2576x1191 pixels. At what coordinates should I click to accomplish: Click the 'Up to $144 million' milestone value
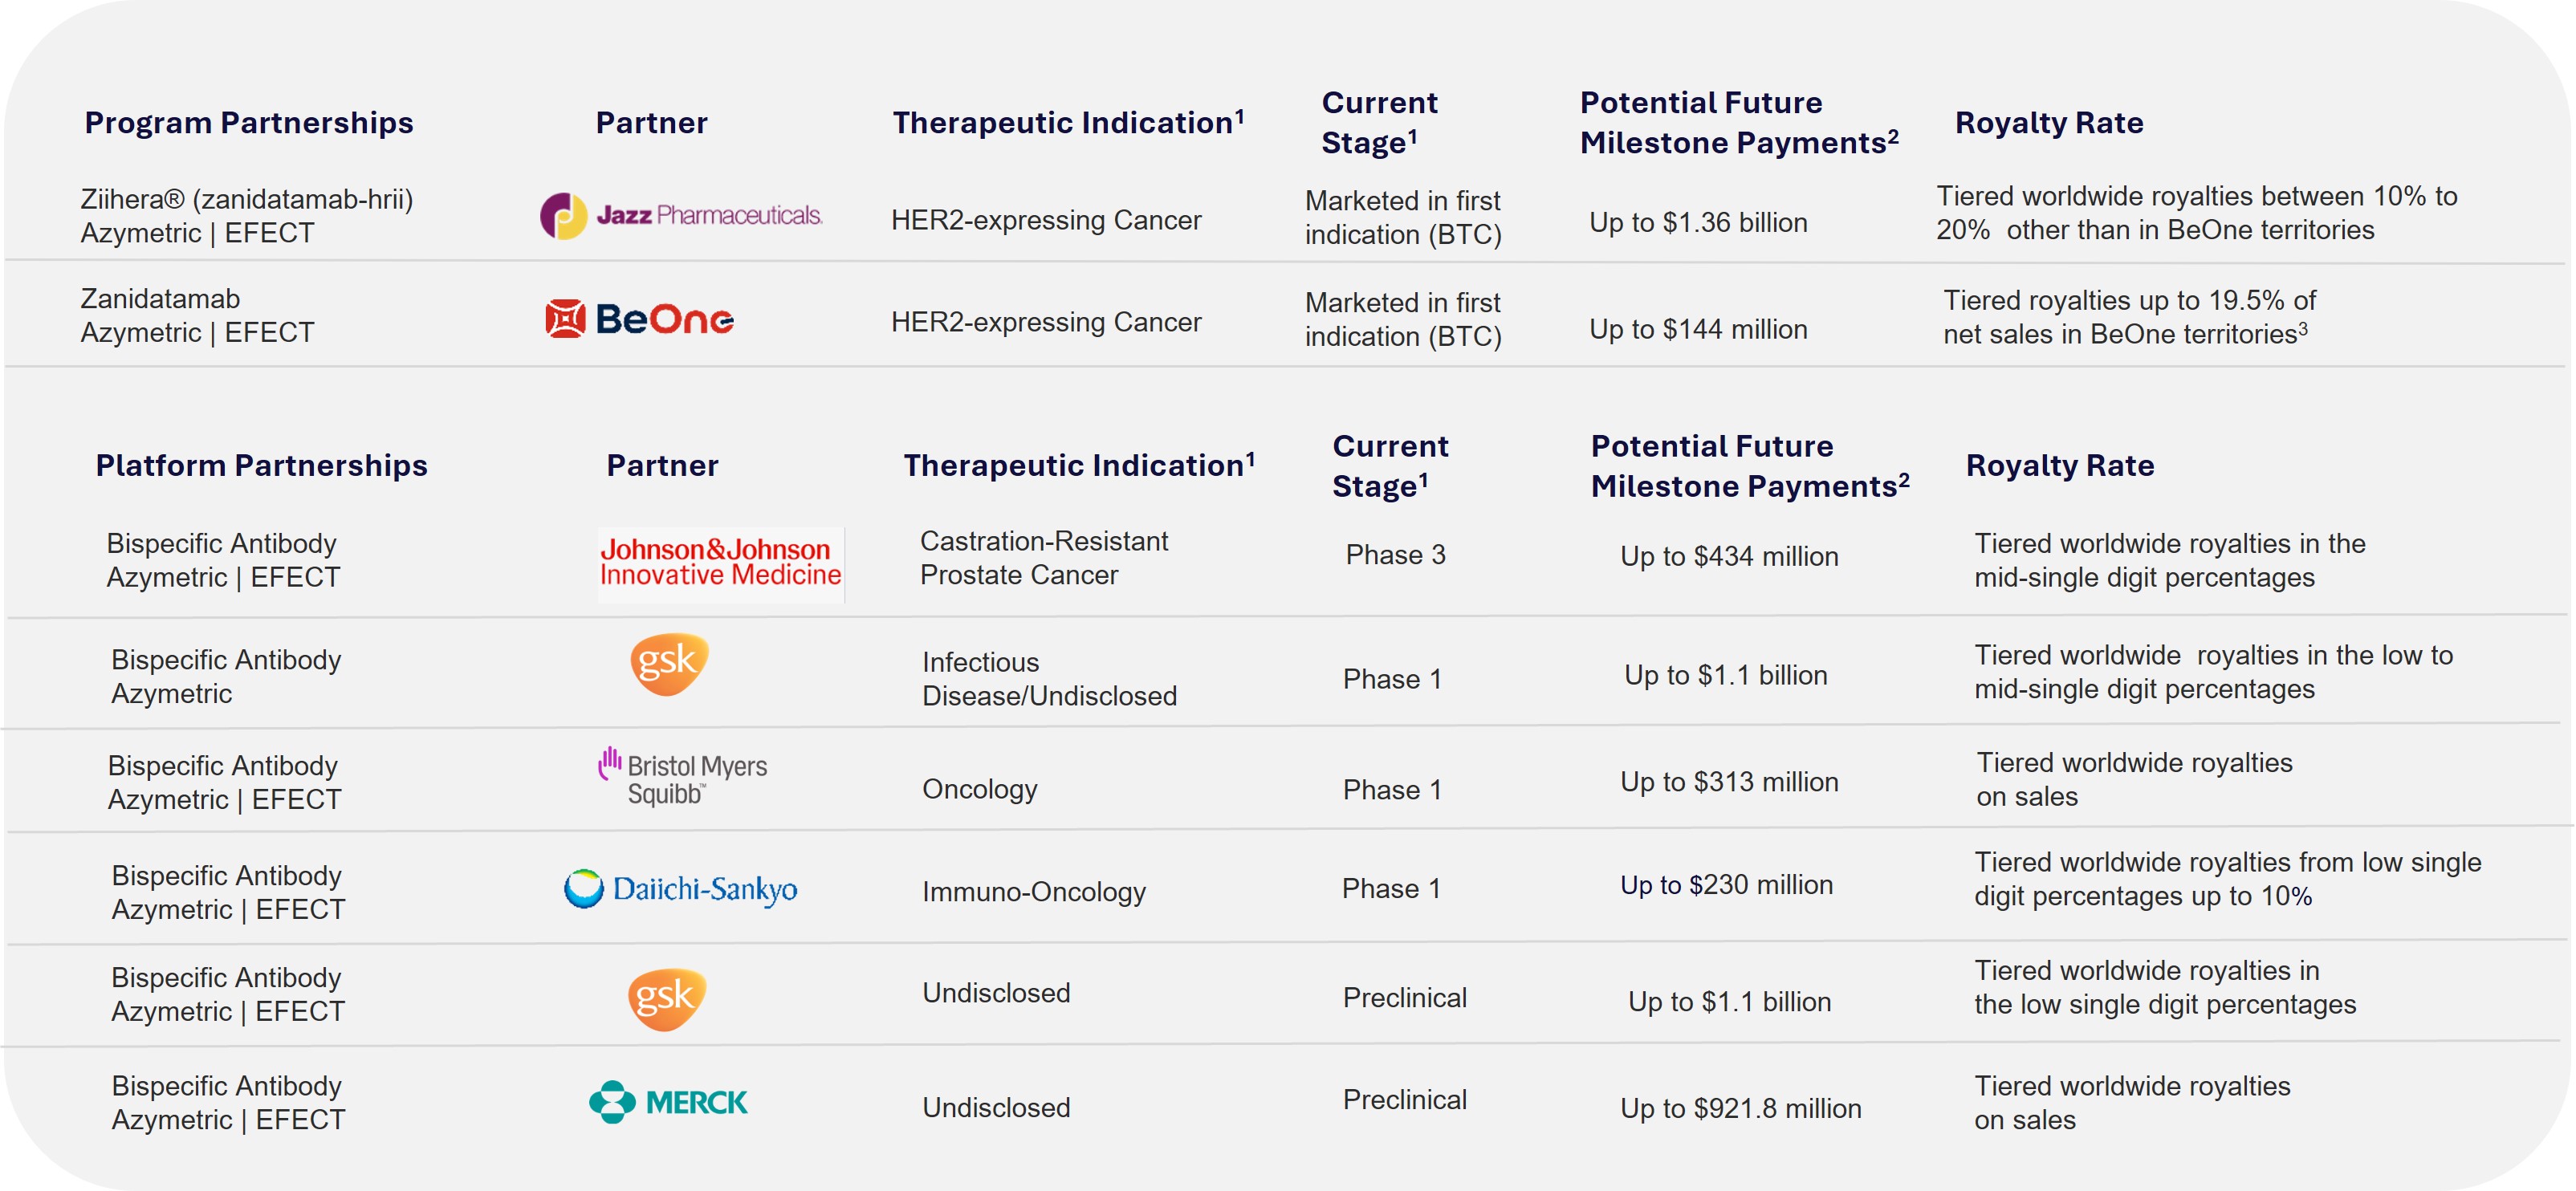(1698, 329)
